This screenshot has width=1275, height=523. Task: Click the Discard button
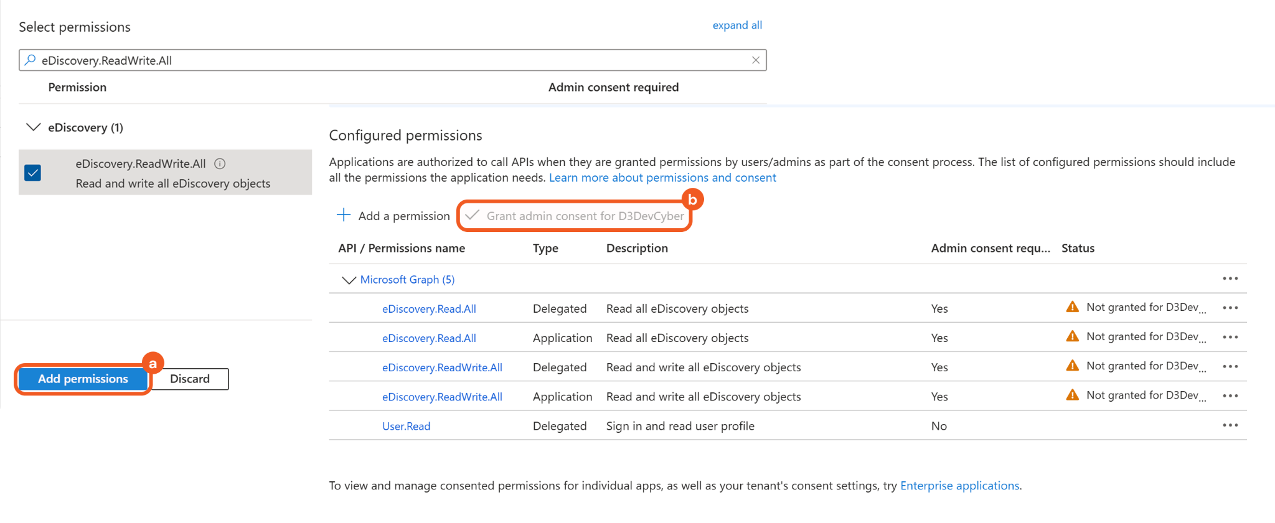[x=190, y=379]
